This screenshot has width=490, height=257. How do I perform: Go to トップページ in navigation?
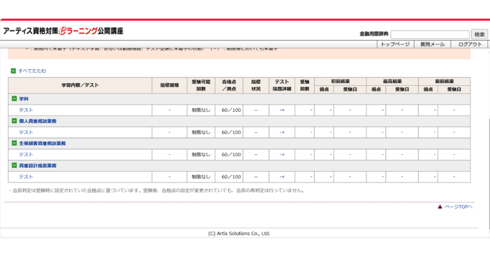tap(395, 44)
